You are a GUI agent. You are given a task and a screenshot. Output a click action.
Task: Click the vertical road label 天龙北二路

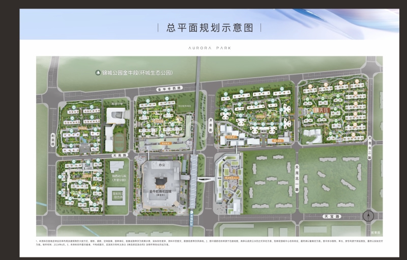[370, 148]
